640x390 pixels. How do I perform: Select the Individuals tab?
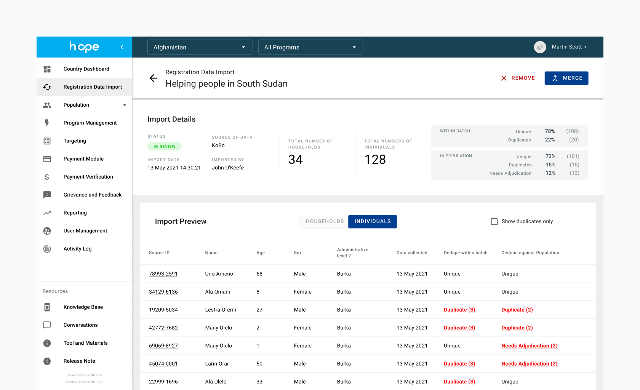[x=372, y=222]
